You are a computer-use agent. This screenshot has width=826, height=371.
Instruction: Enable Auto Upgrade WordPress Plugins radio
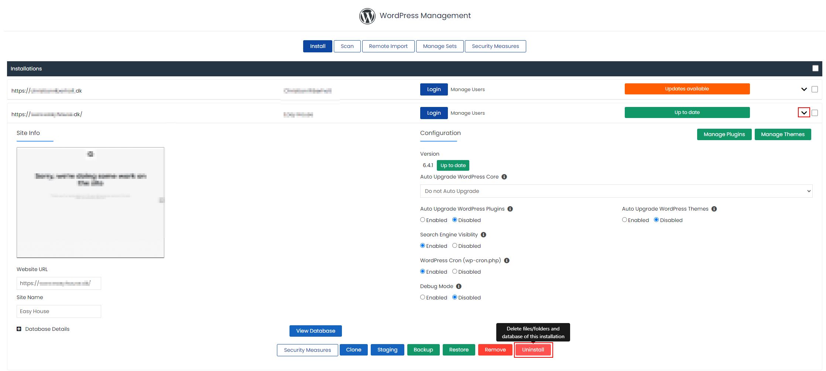click(422, 220)
